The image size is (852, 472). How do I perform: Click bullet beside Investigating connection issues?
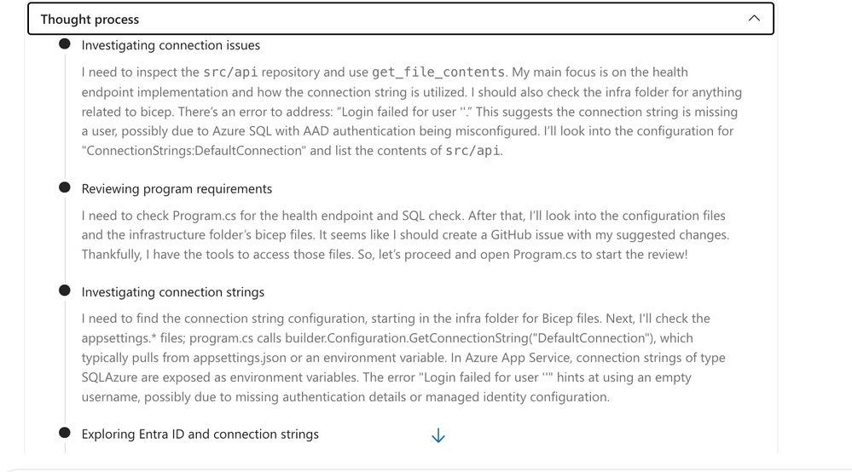pos(65,45)
